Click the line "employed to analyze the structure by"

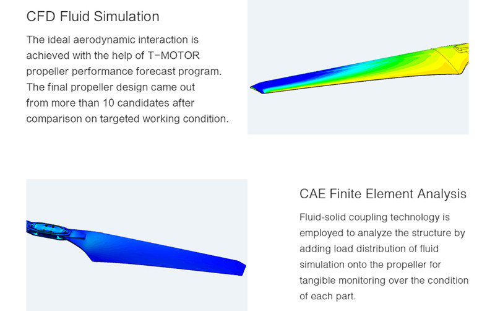tap(382, 233)
